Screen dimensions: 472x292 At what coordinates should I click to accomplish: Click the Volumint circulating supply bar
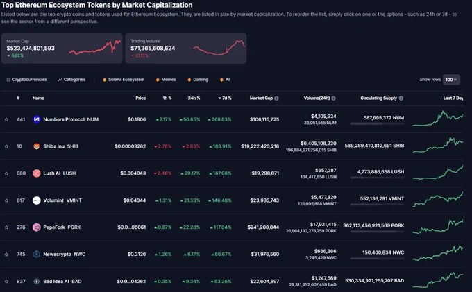point(377,205)
